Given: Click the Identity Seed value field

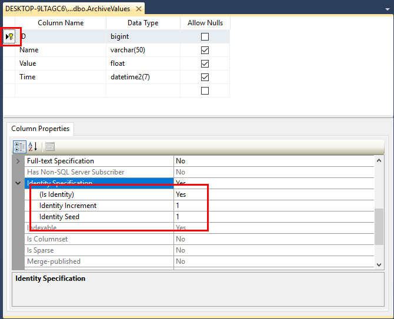Looking at the screenshot, I should point(271,217).
